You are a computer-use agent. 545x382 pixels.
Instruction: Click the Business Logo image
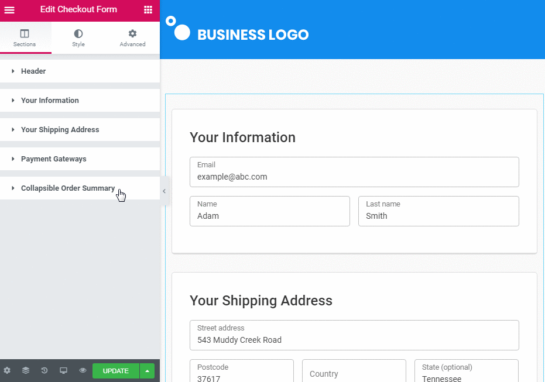click(x=238, y=29)
